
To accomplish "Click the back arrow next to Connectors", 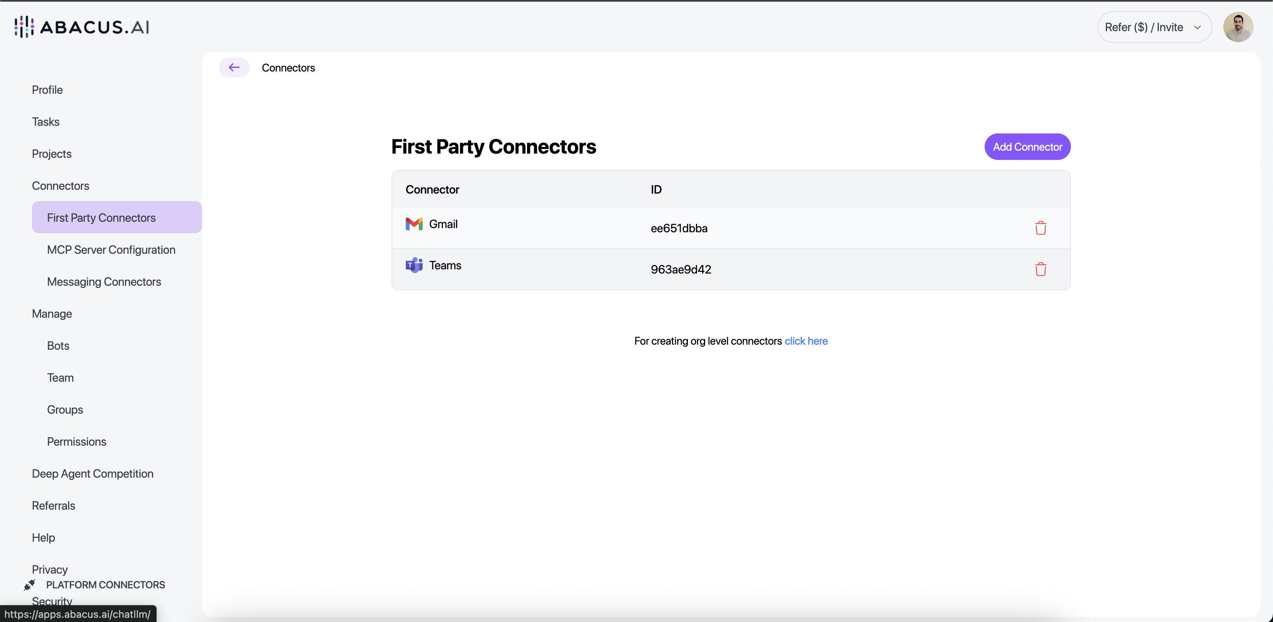I will pyautogui.click(x=234, y=67).
